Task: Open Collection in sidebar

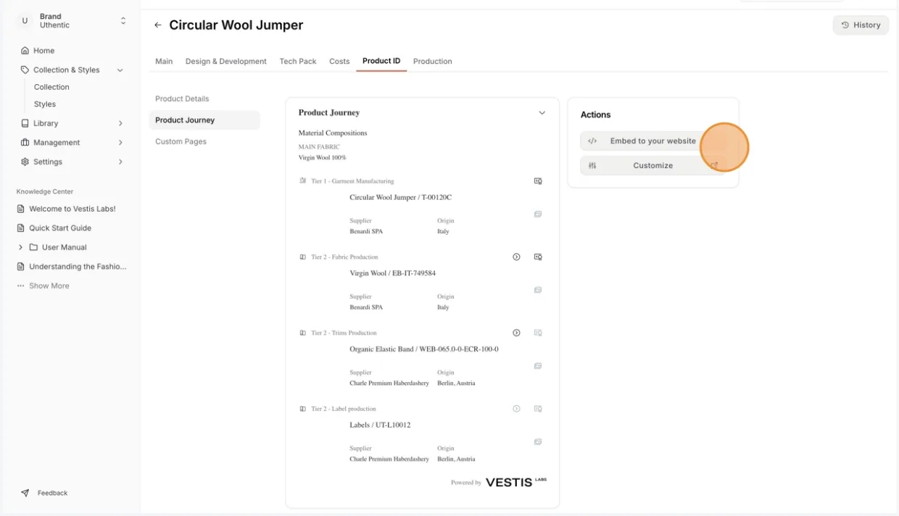Action: pyautogui.click(x=51, y=87)
